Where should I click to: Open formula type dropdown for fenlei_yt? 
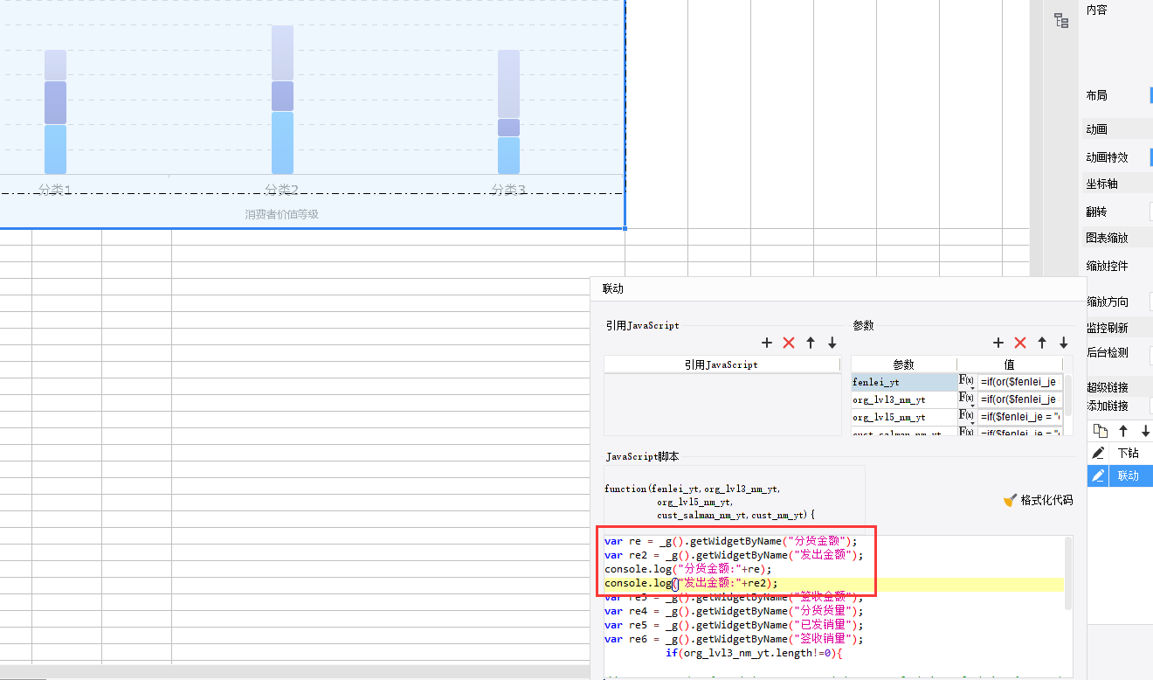967,381
